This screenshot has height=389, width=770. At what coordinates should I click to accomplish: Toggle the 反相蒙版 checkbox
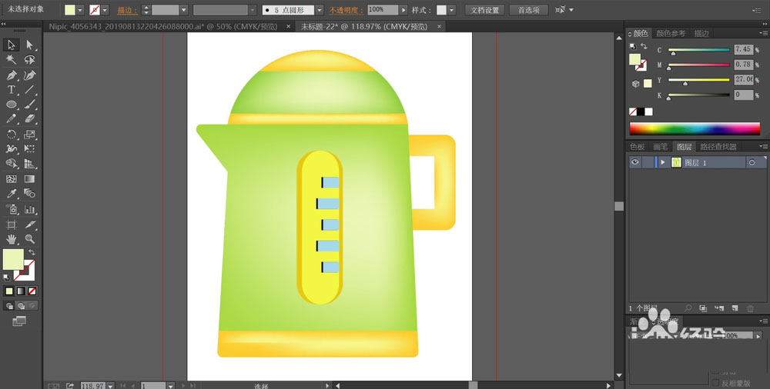point(716,383)
